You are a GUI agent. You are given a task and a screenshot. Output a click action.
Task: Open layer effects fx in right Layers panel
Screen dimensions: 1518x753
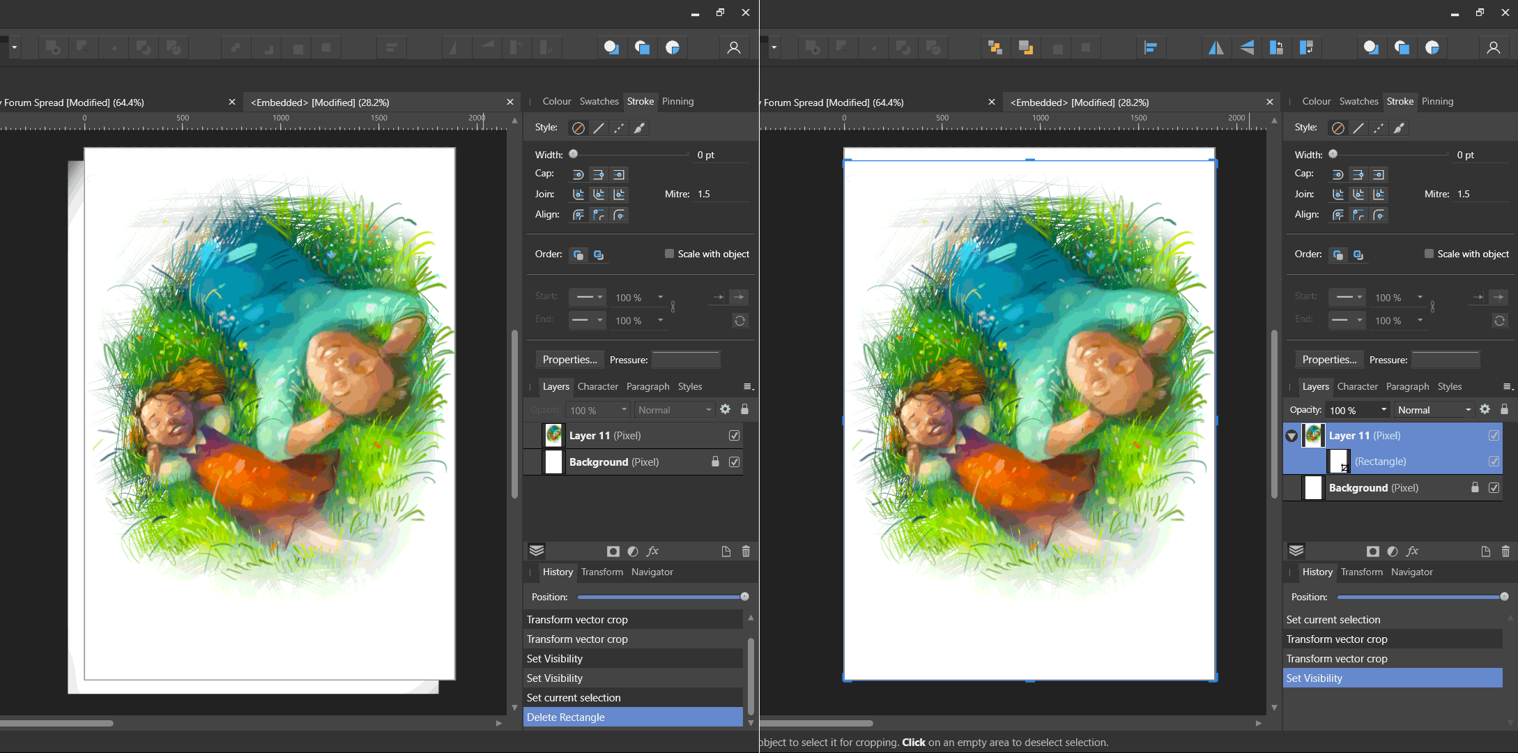point(1412,552)
